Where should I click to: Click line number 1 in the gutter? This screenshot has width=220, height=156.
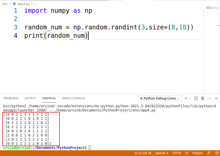tap(16, 11)
